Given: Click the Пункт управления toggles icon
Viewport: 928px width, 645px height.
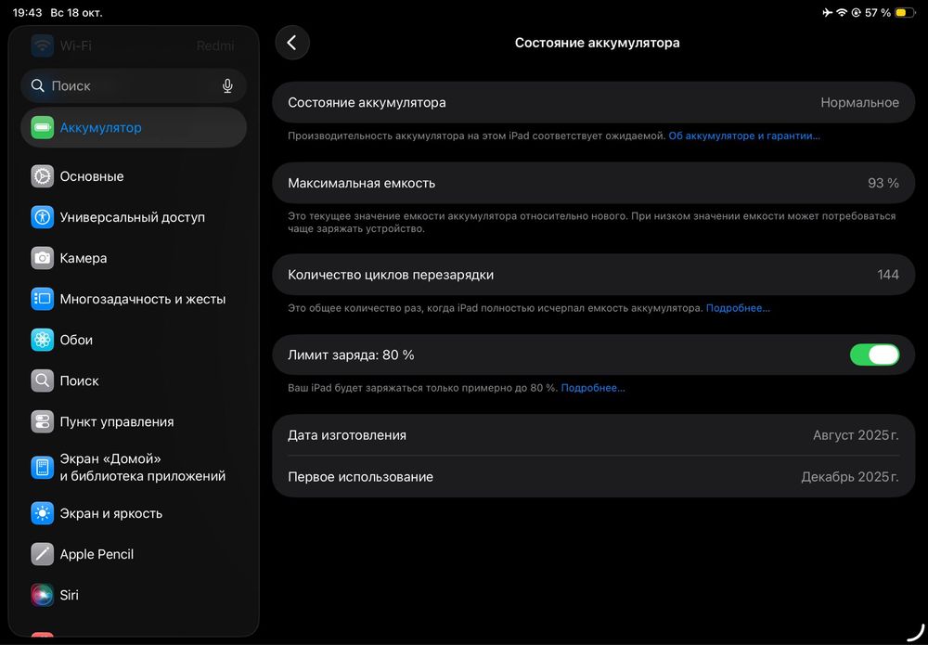Looking at the screenshot, I should pyautogui.click(x=42, y=421).
